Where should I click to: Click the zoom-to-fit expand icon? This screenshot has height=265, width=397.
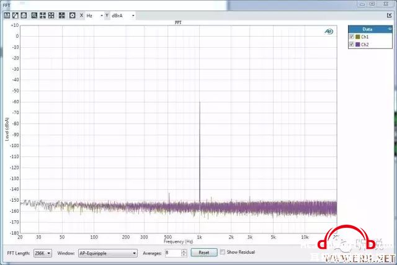(x=51, y=16)
